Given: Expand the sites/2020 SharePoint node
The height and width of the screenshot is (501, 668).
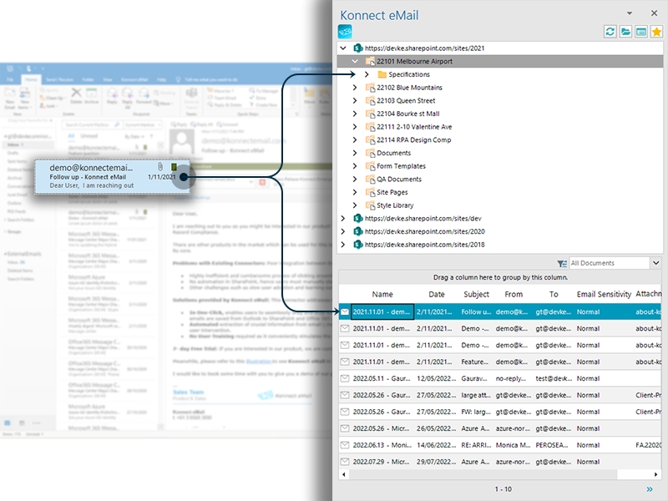Looking at the screenshot, I should (343, 231).
